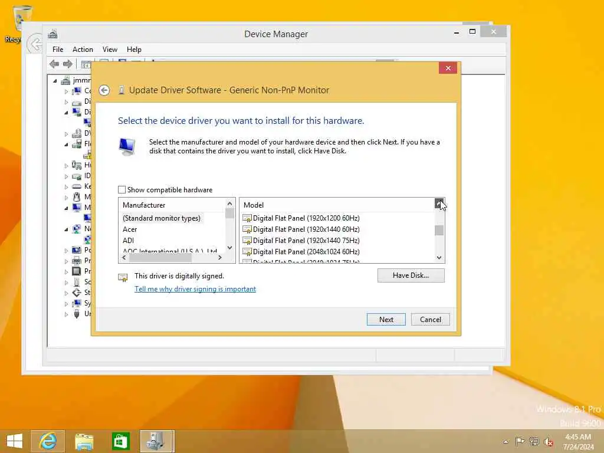
Task: Click the root computer node icon in tree
Action: [65, 80]
